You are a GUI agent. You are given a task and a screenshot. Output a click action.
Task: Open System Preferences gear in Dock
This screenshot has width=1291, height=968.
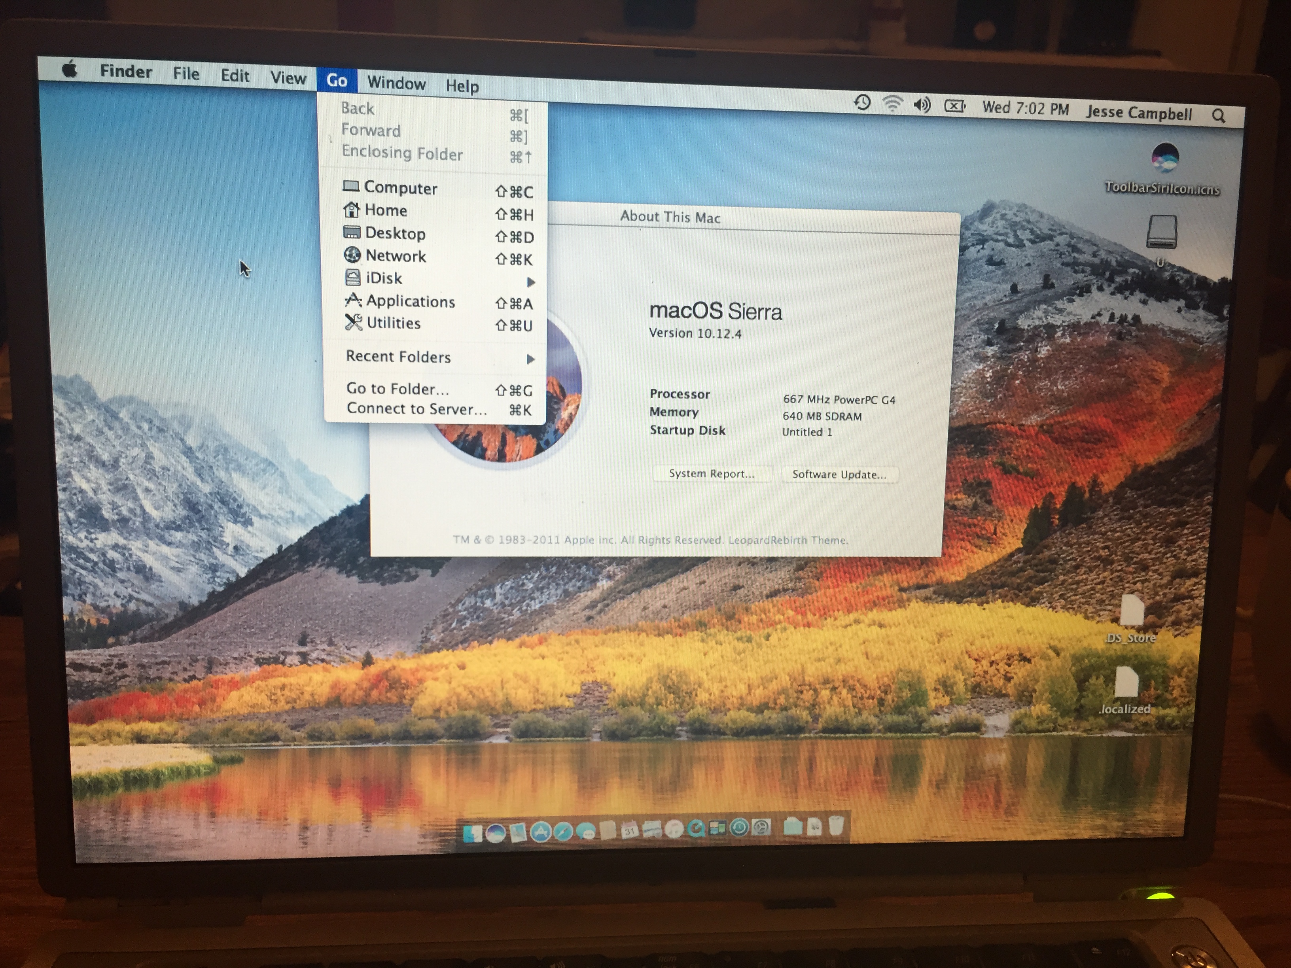click(x=761, y=827)
